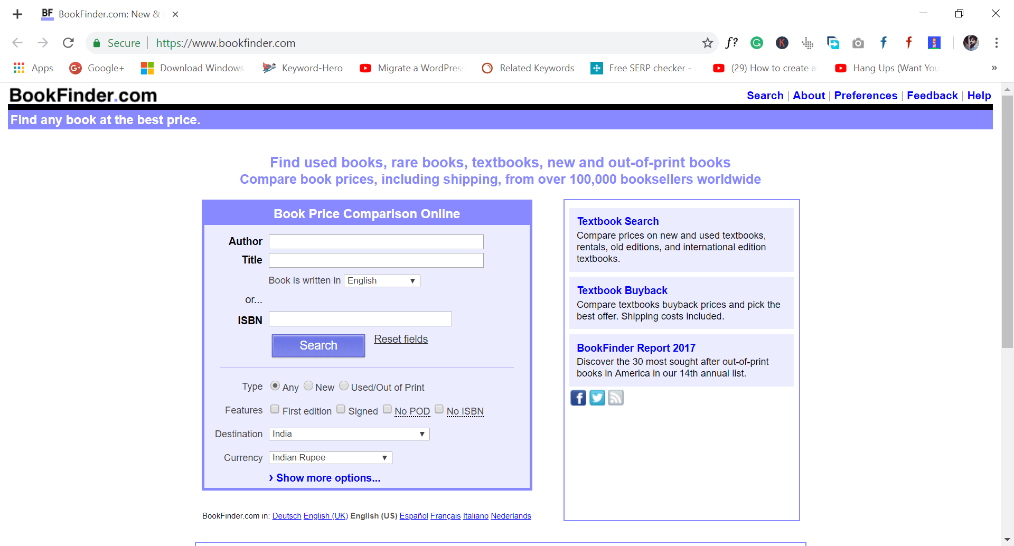1014x546 pixels.
Task: Open the f? font finder extension
Action: point(731,43)
